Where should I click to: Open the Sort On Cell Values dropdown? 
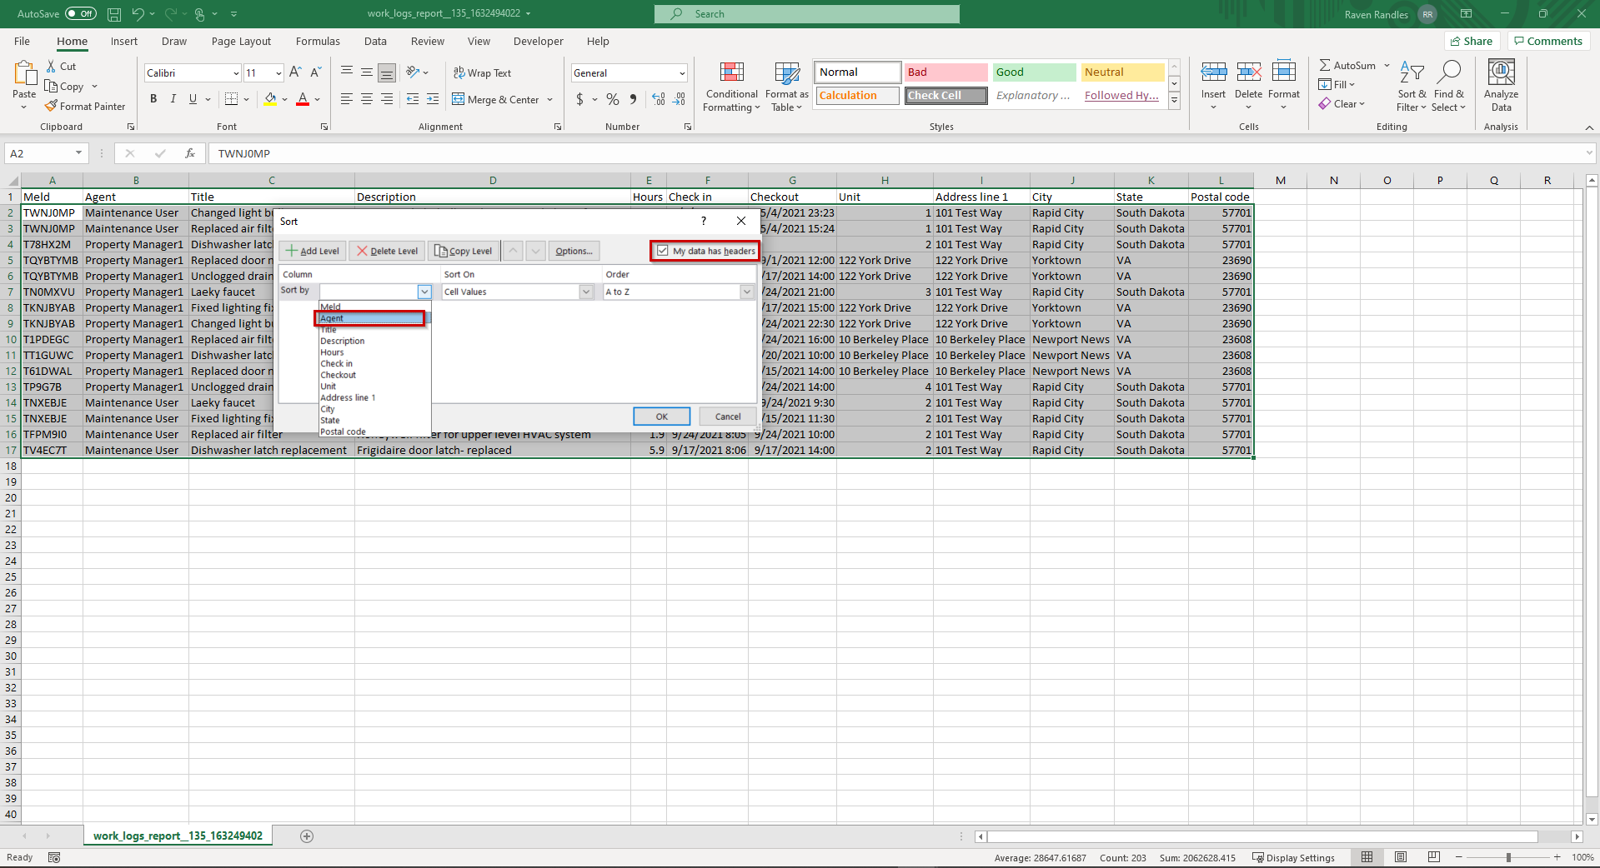tap(586, 292)
